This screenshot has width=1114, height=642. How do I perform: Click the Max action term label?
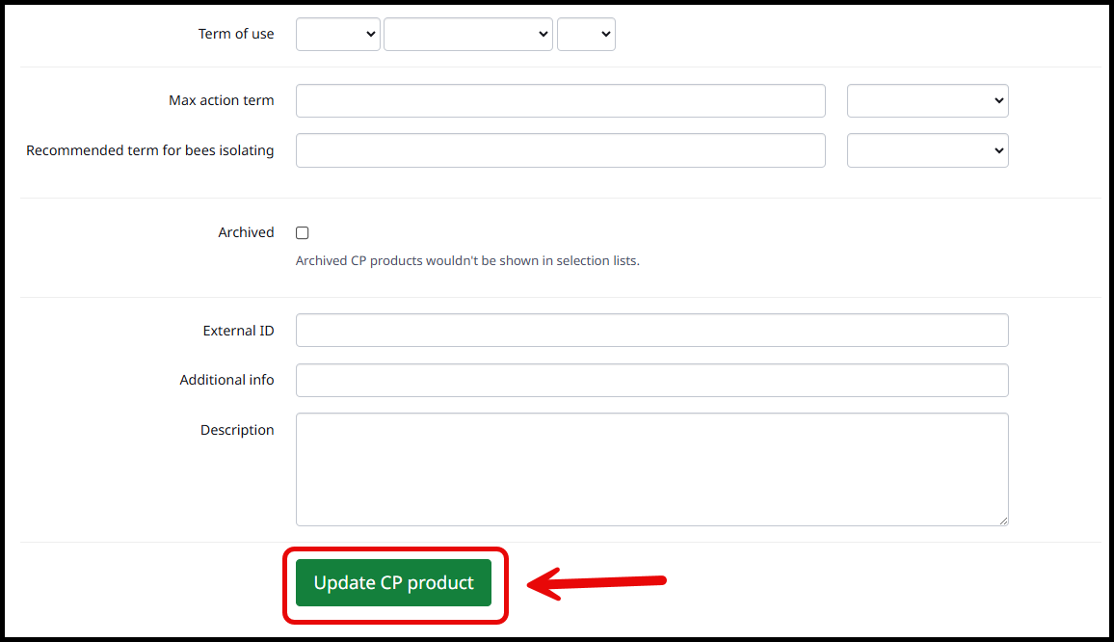tap(221, 100)
